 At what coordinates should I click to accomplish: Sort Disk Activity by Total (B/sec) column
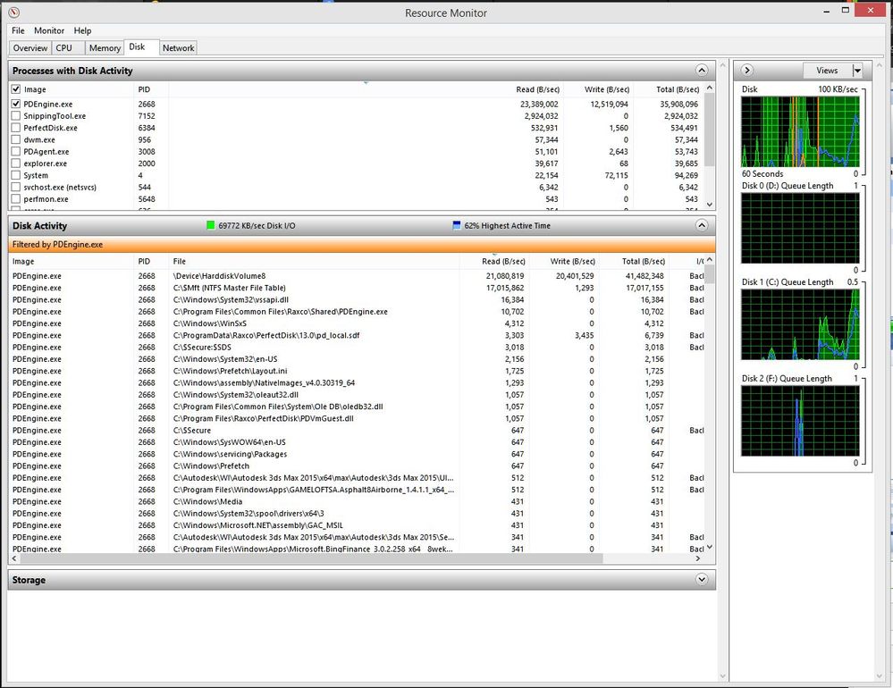tap(643, 261)
